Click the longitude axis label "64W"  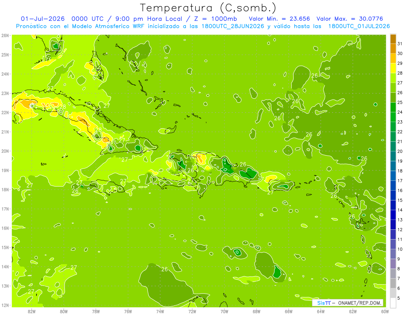(321, 311)
